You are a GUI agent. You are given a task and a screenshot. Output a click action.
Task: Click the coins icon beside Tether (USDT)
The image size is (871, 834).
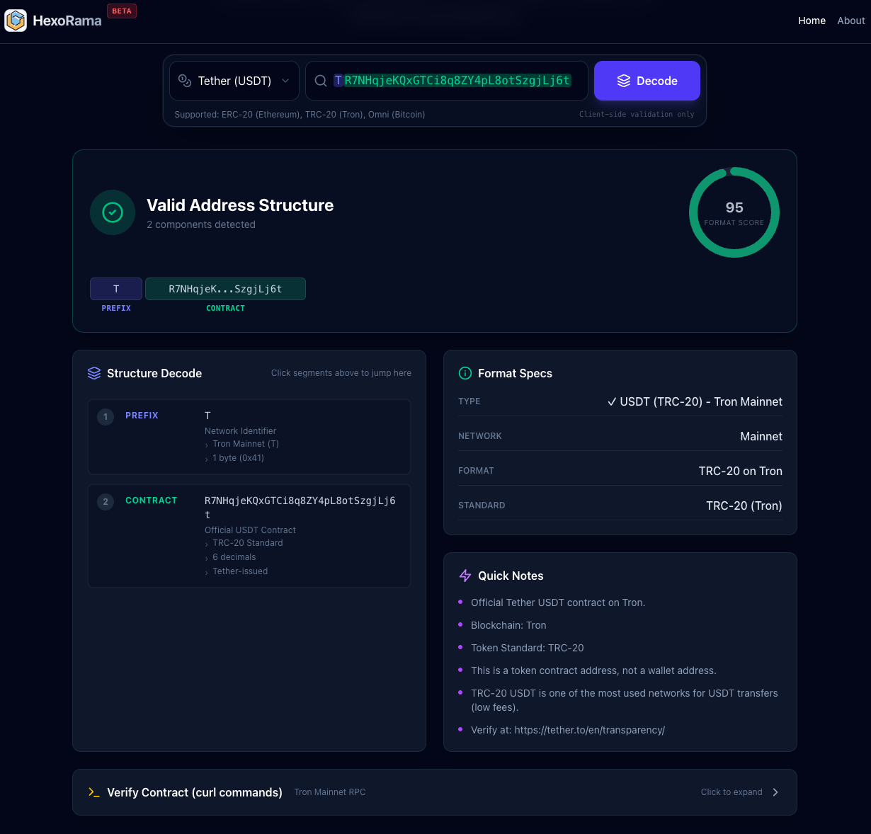[185, 81]
